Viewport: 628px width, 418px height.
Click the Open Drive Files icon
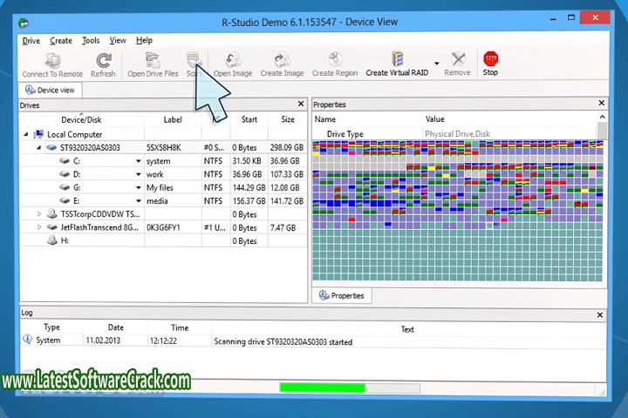click(x=154, y=59)
